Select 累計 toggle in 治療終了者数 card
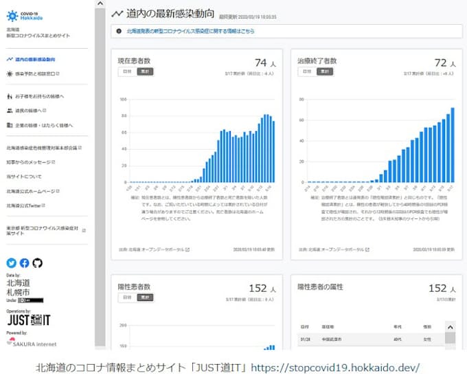 [323, 71]
